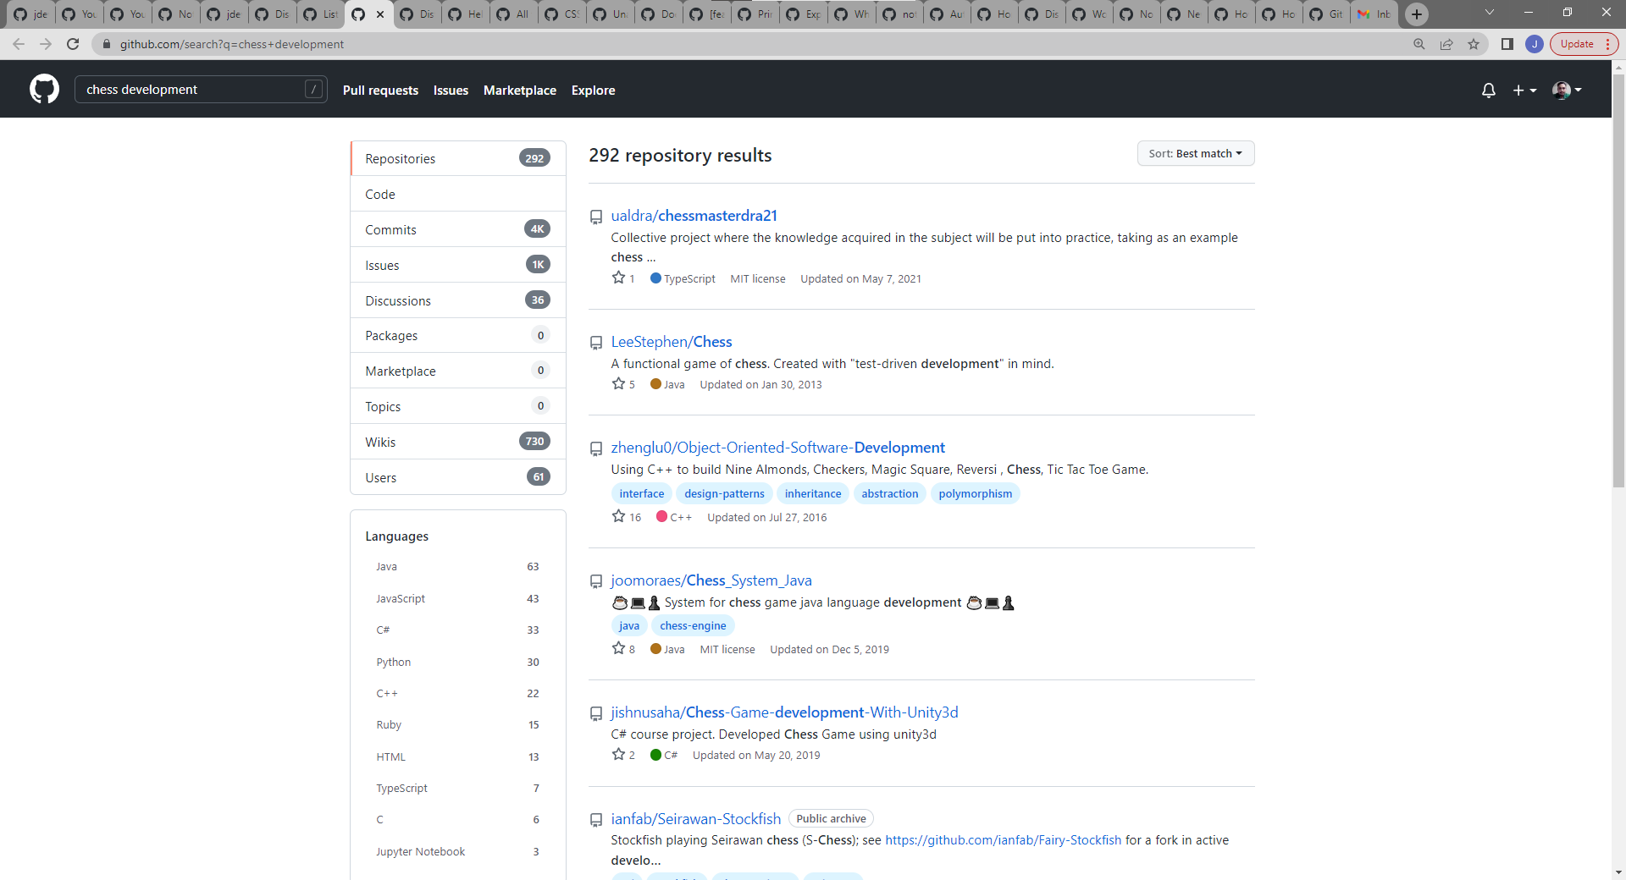Go back with browser back arrow

[x=19, y=44]
